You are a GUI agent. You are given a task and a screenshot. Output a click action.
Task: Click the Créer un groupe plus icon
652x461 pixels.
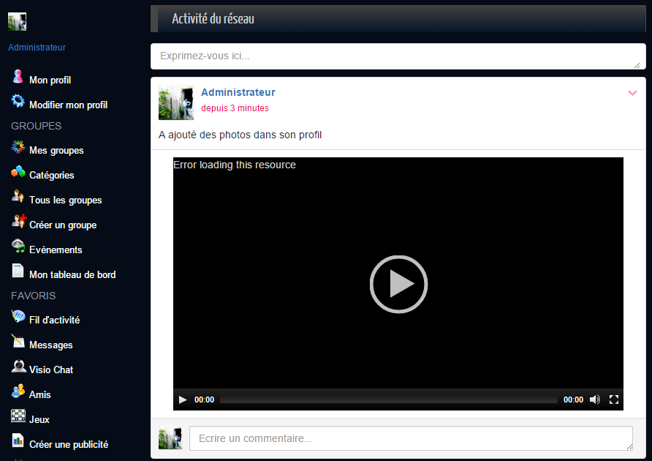pos(19,221)
